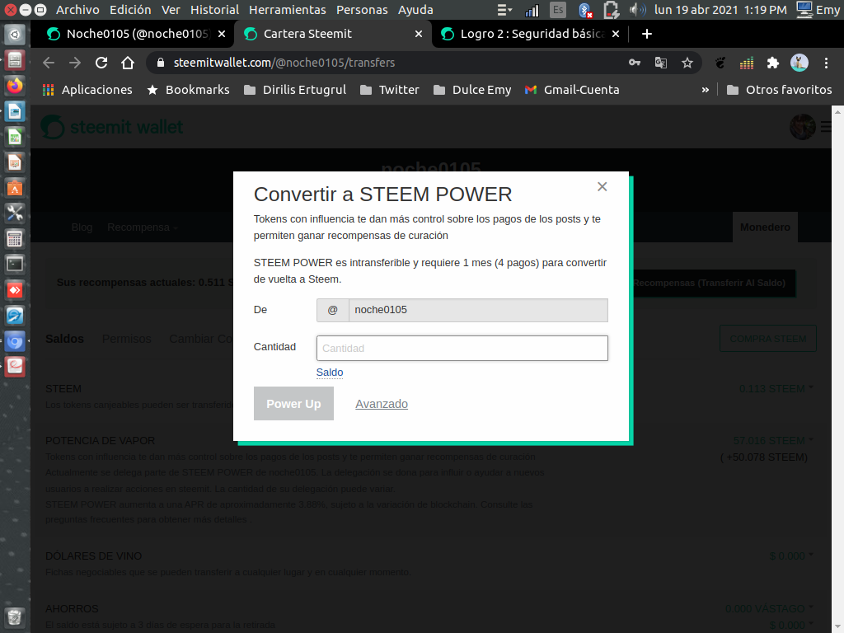Screen dimensions: 844x633
Task: Open the Calculator dock icon
Action: click(x=15, y=238)
